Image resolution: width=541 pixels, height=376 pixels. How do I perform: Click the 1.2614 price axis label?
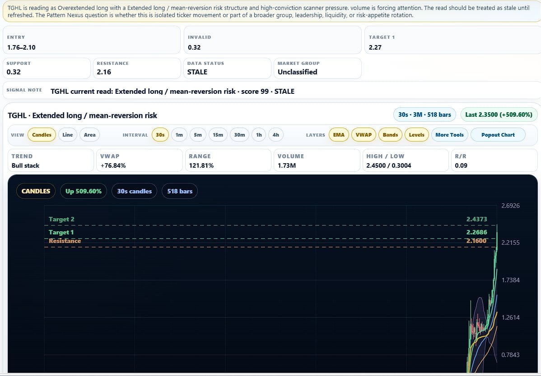tap(510, 317)
